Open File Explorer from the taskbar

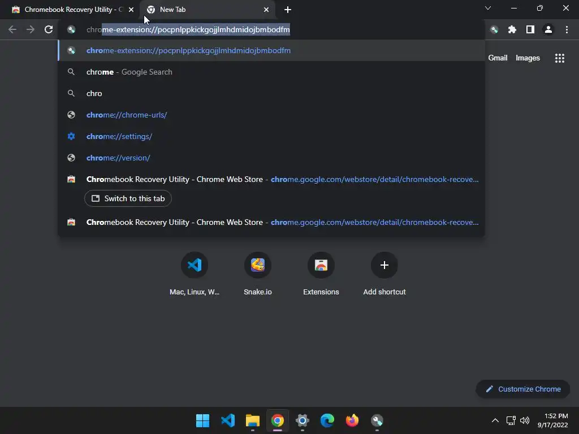253,420
